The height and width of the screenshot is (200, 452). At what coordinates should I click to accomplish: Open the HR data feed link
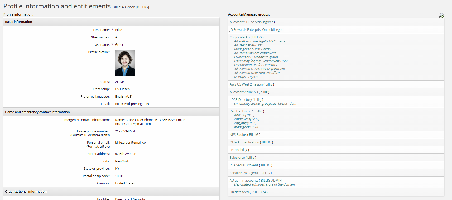(239, 192)
